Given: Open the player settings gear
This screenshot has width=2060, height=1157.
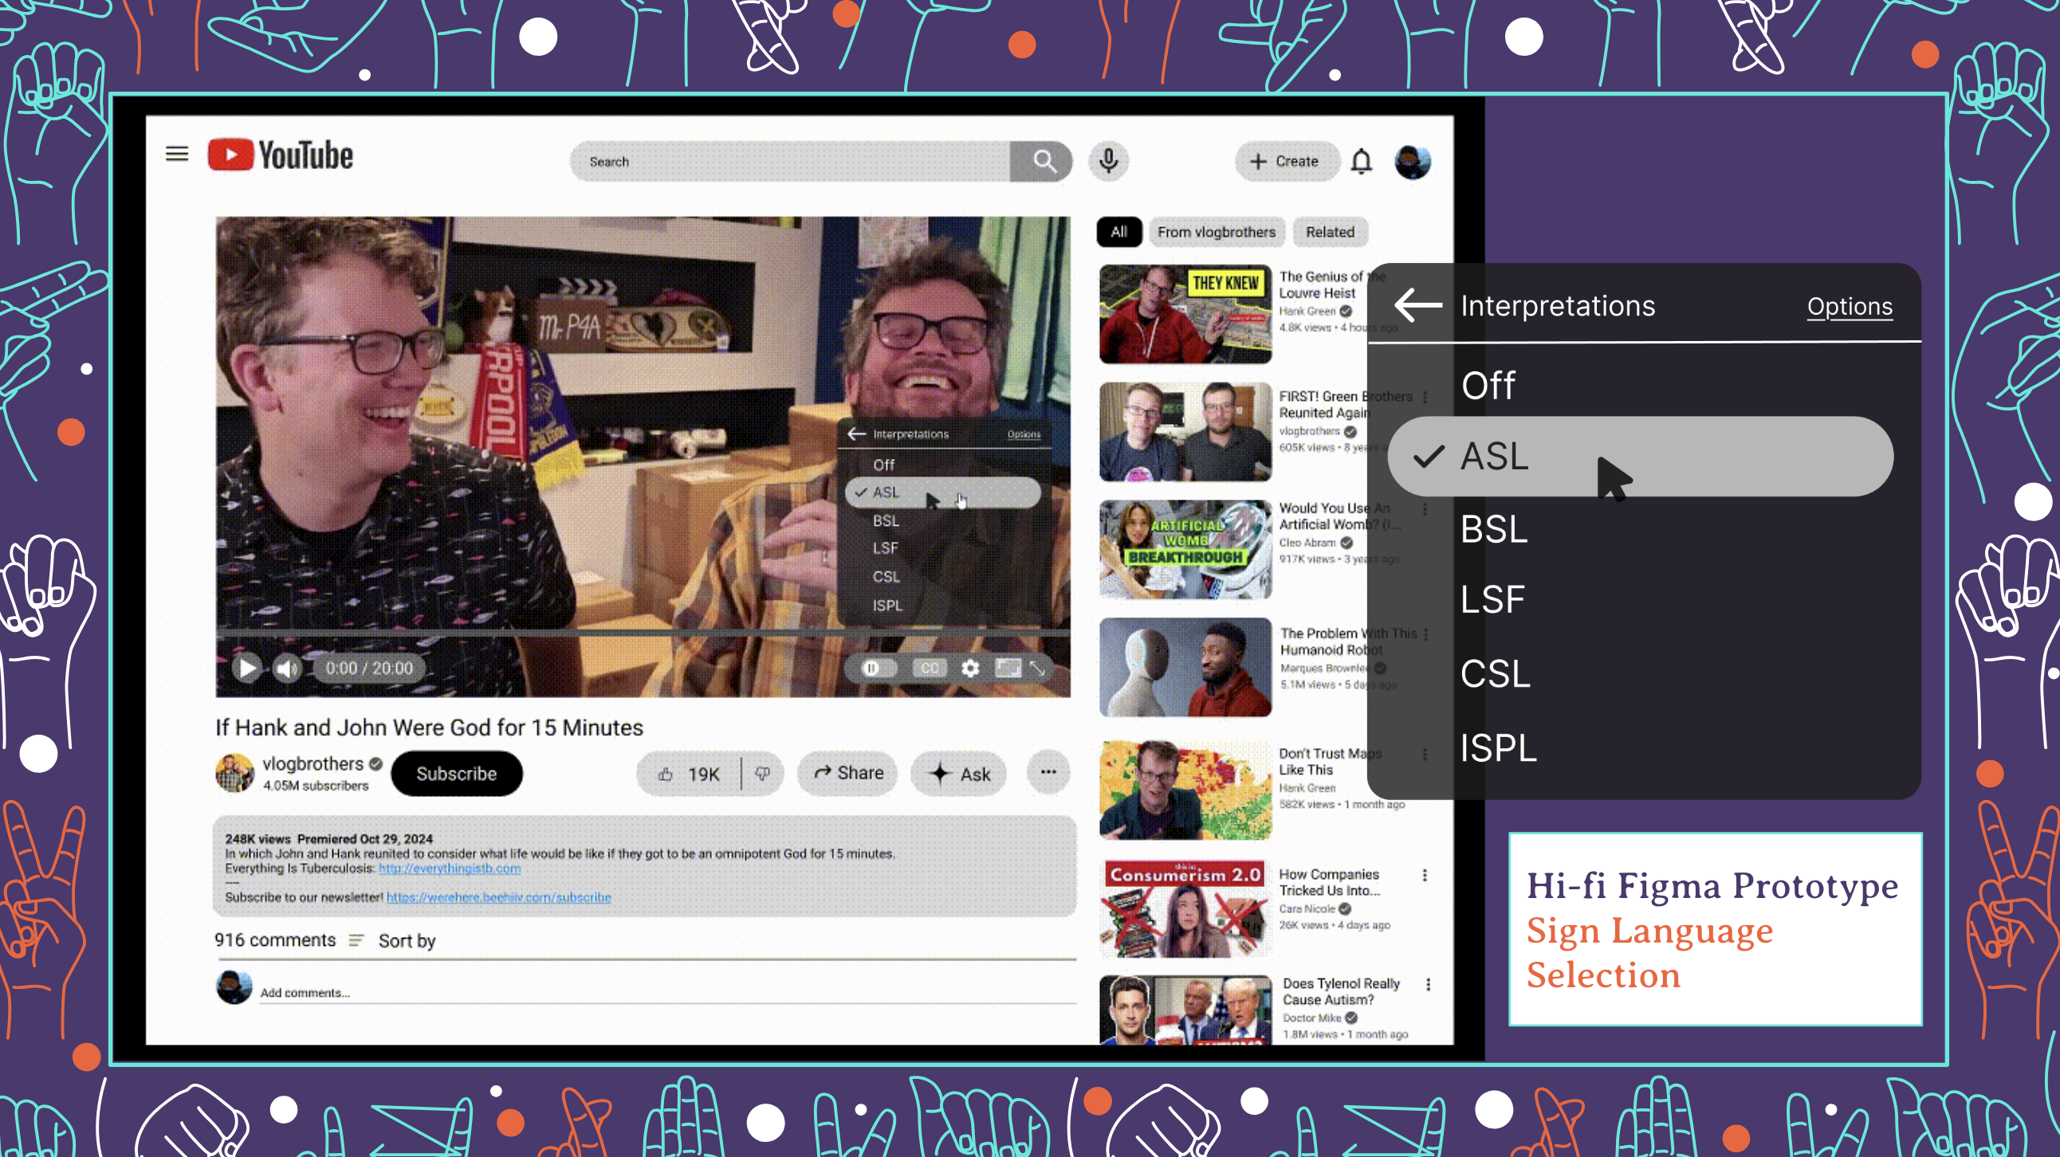Looking at the screenshot, I should (970, 668).
